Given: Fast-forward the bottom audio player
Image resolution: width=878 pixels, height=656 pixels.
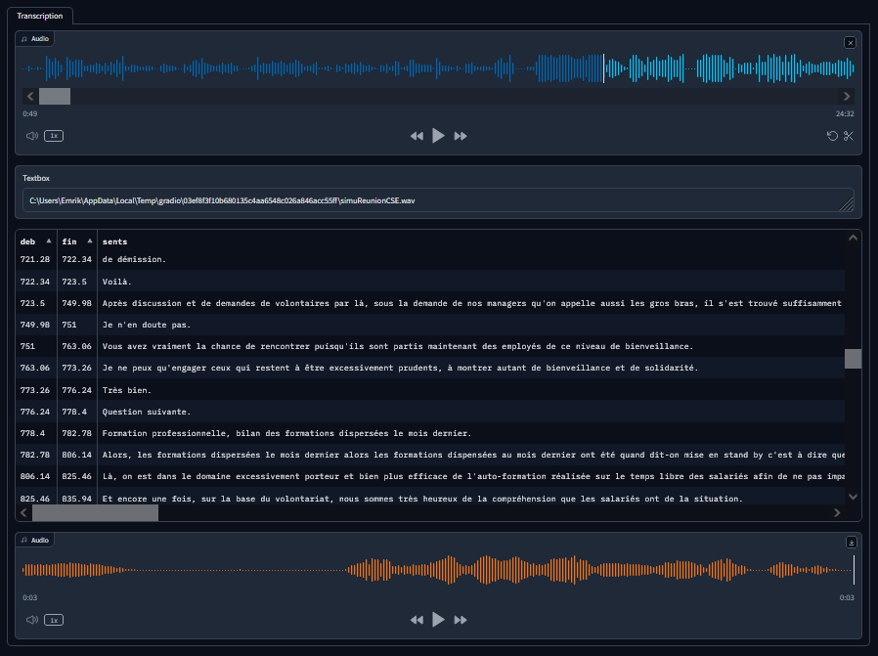Looking at the screenshot, I should pyautogui.click(x=460, y=619).
